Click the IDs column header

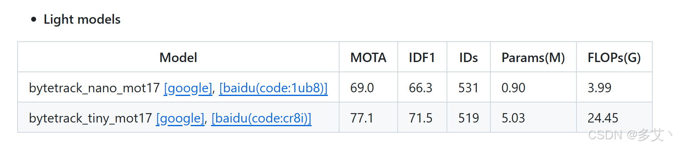pyautogui.click(x=468, y=58)
